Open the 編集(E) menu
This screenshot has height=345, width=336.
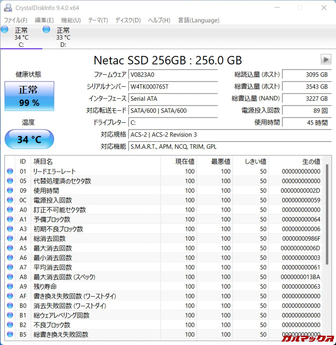pos(44,20)
